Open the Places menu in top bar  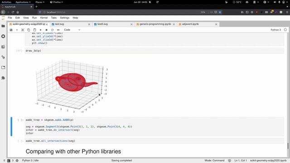(x=40, y=2)
